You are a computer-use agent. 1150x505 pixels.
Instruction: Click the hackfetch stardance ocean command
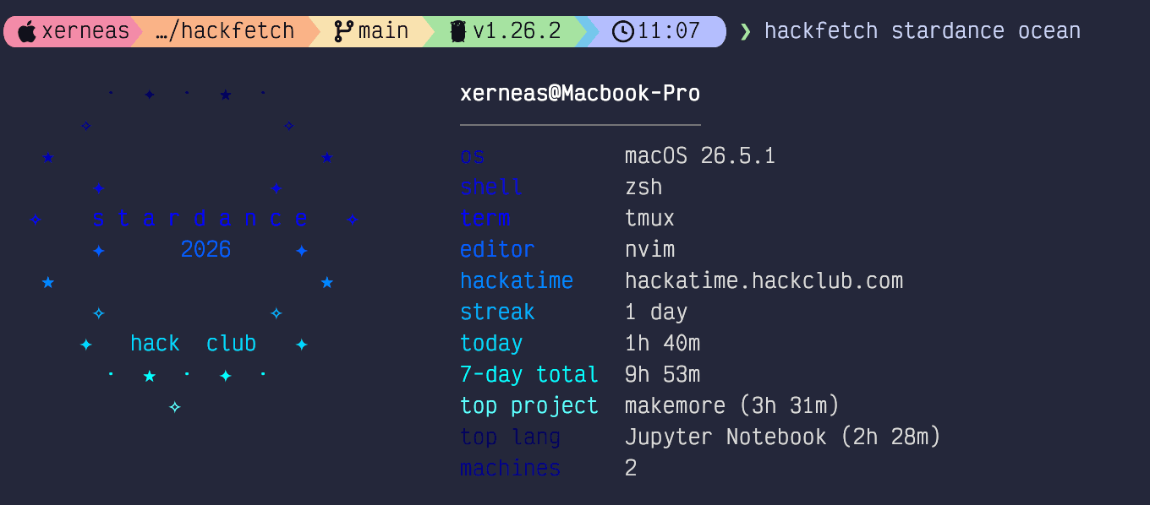[x=923, y=32]
